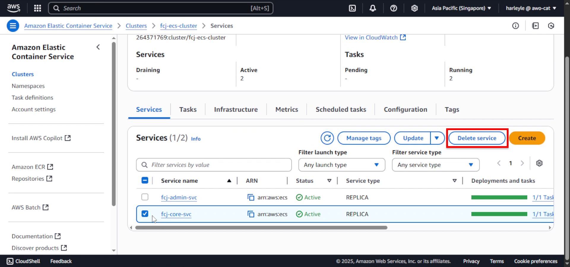The width and height of the screenshot is (570, 267).
Task: Open the notifications bell
Action: pos(373,8)
